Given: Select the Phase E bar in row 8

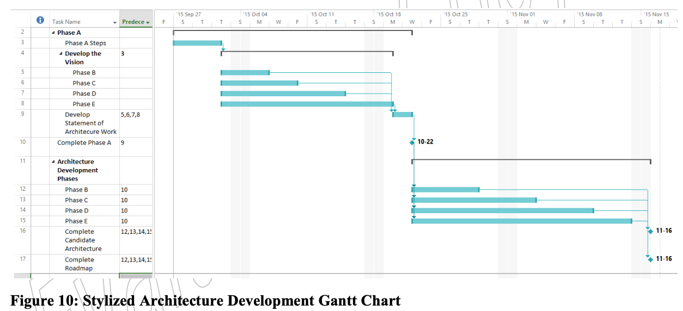Looking at the screenshot, I should (307, 104).
